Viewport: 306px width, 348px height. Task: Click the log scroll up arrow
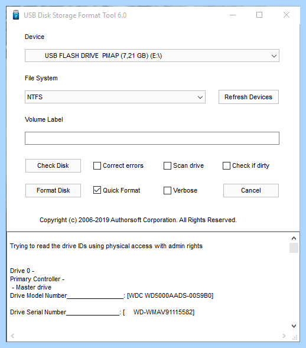pyautogui.click(x=294, y=238)
